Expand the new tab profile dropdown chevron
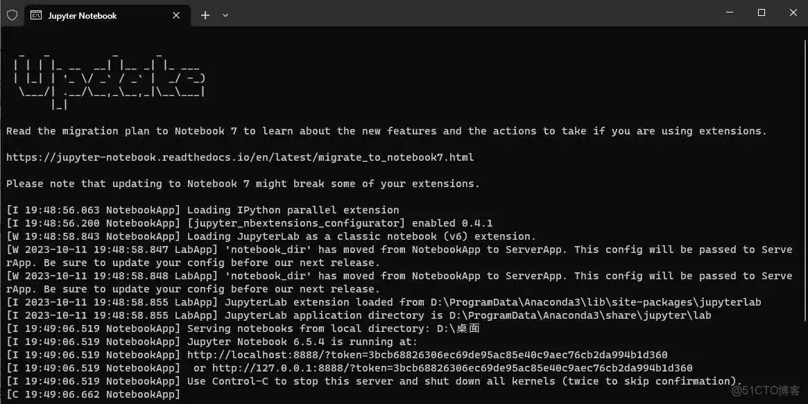Image resolution: width=808 pixels, height=404 pixels. [x=225, y=15]
